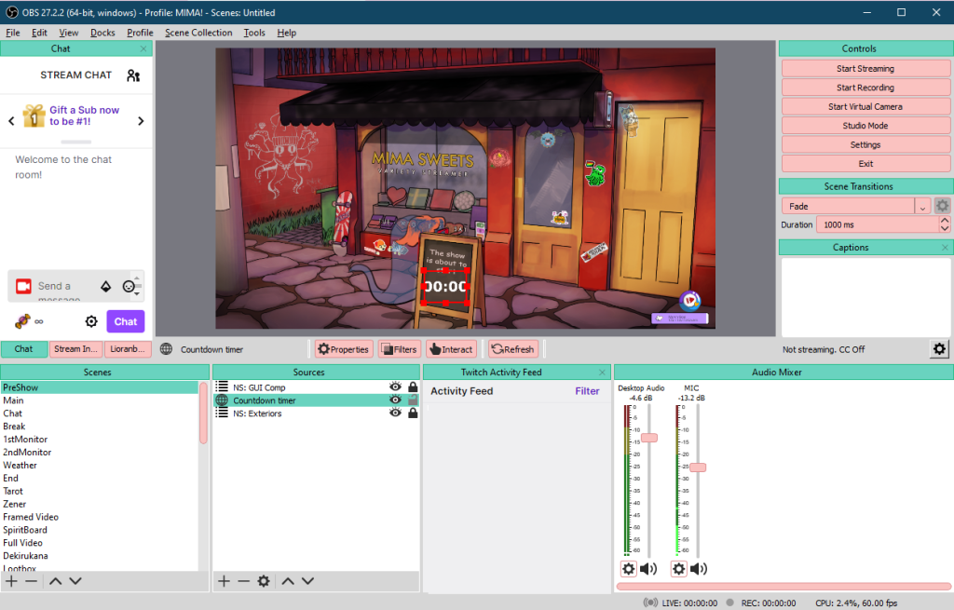
Task: Click the Start Streaming button
Action: tap(865, 69)
